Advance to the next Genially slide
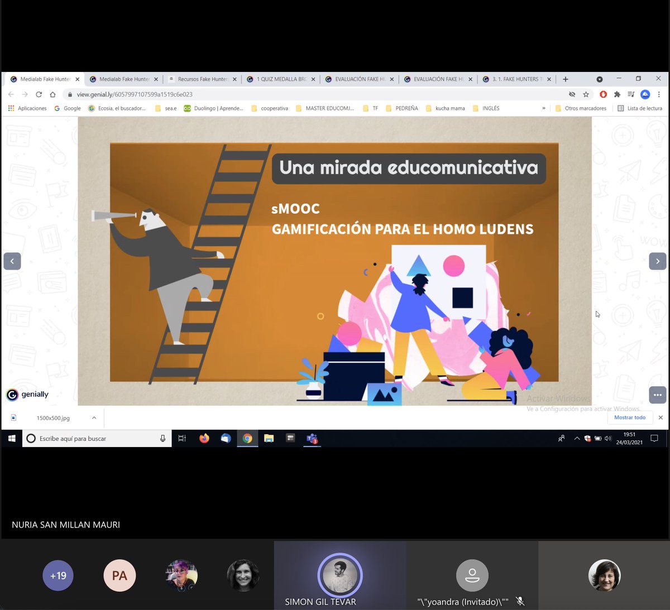The width and height of the screenshot is (670, 610). (658, 261)
